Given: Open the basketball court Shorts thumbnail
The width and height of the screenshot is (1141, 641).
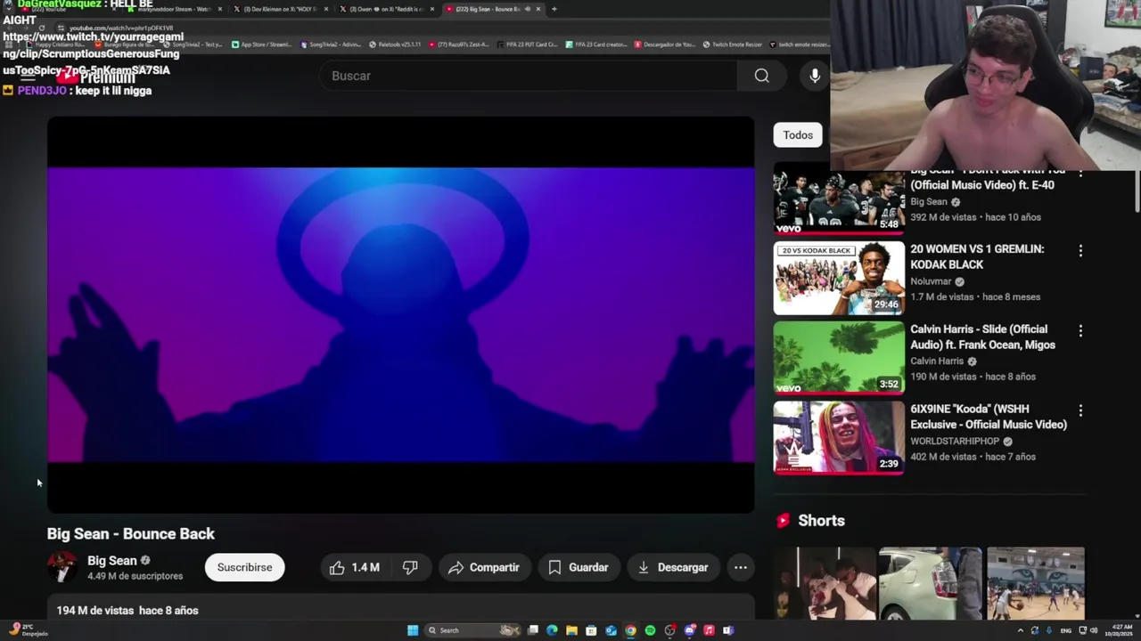Looking at the screenshot, I should pos(1035,584).
